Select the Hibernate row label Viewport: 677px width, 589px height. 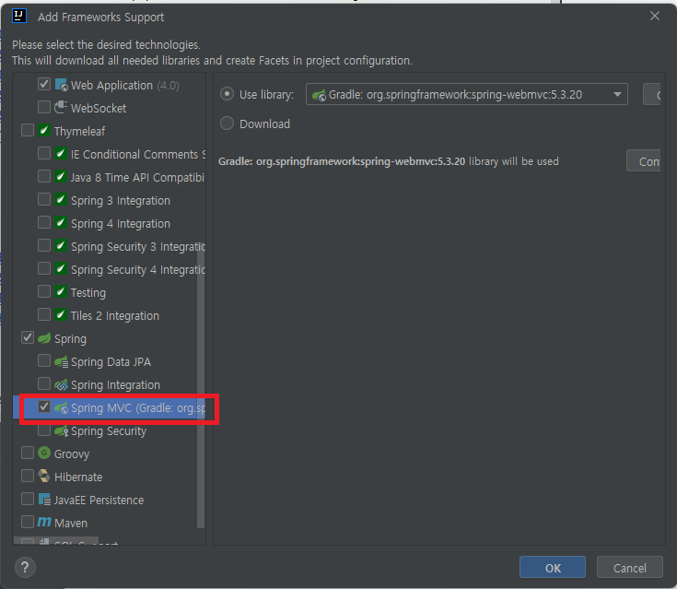point(78,477)
